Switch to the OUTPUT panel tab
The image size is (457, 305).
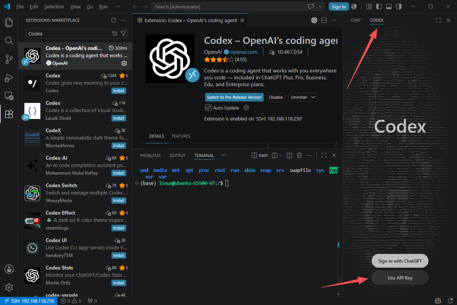[x=177, y=156]
